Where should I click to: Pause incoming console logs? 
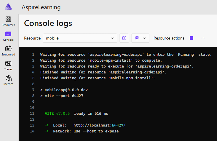(124, 38)
